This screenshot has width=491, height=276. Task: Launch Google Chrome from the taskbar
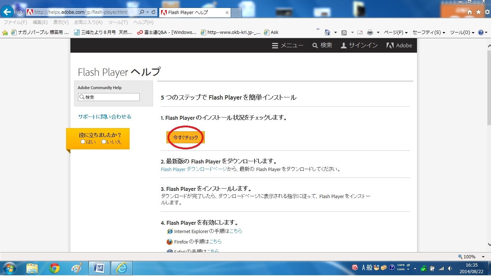tap(55, 268)
